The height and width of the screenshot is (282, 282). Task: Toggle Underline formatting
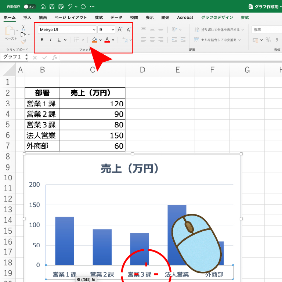[x=59, y=40]
